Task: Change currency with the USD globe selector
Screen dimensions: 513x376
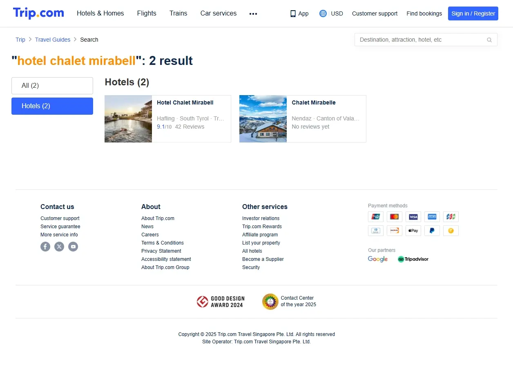Action: [331, 13]
